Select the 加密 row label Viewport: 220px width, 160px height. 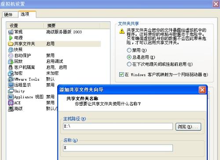(18, 73)
